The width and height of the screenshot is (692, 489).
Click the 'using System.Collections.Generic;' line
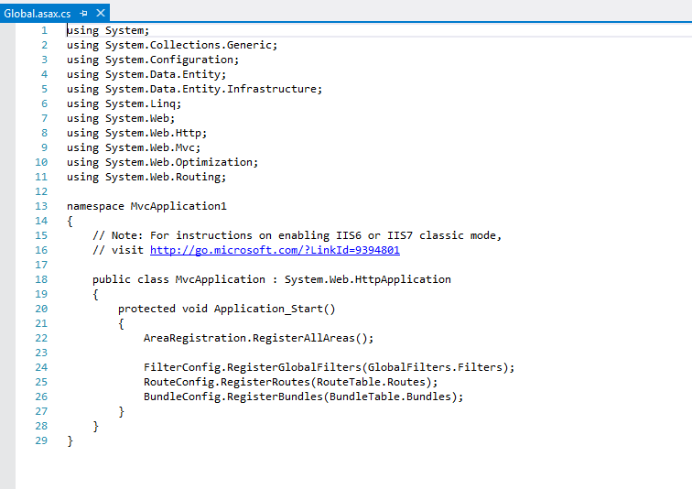click(x=172, y=45)
